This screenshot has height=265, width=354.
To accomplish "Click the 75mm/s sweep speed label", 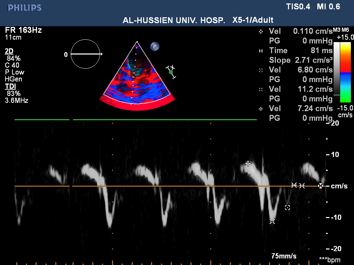I will point(283,256).
